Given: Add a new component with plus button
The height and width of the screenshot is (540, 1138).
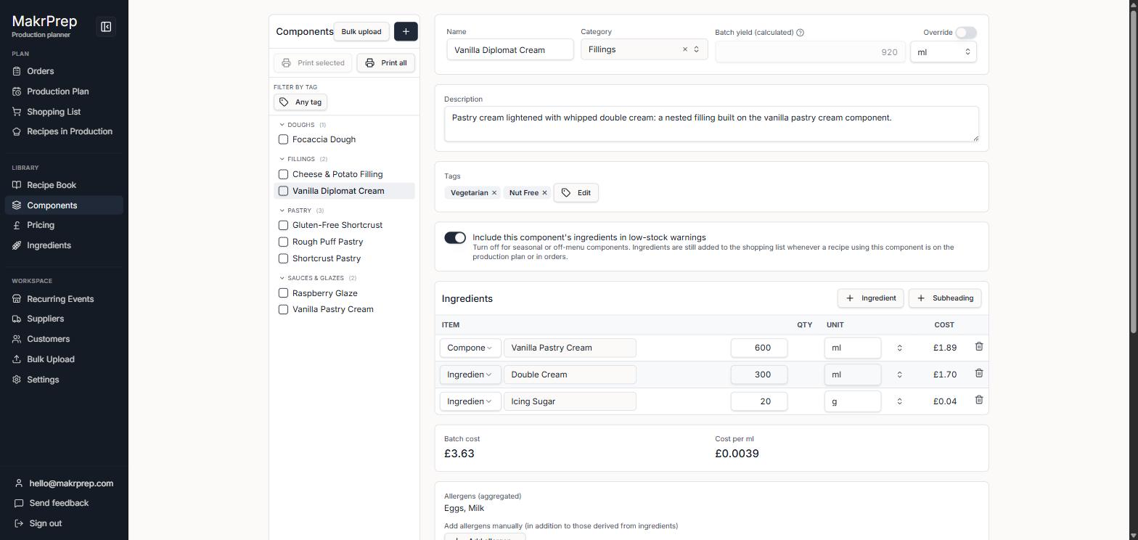Looking at the screenshot, I should [x=406, y=31].
